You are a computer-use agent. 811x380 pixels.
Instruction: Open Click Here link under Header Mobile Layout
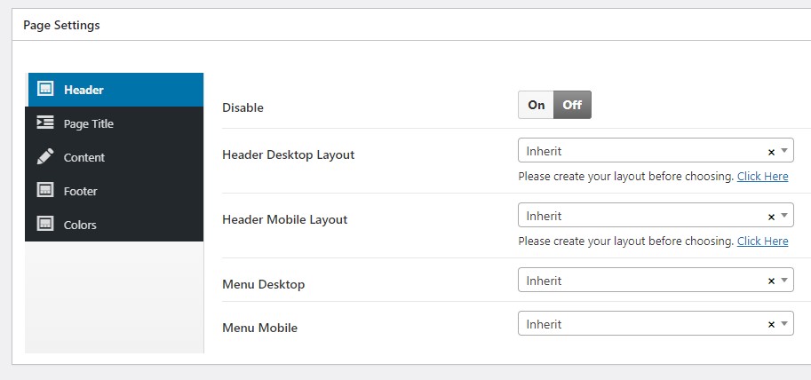[x=762, y=241]
